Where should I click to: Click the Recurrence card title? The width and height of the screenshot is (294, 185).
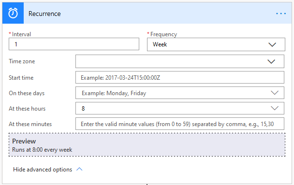[x=44, y=14]
